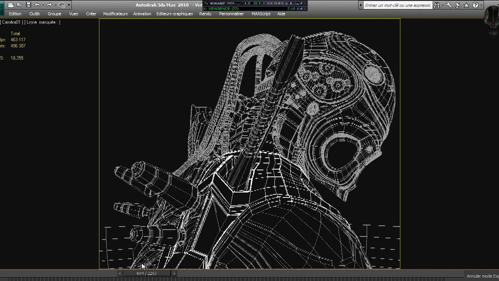Open the Vues menu
499x281 pixels.
[74, 14]
